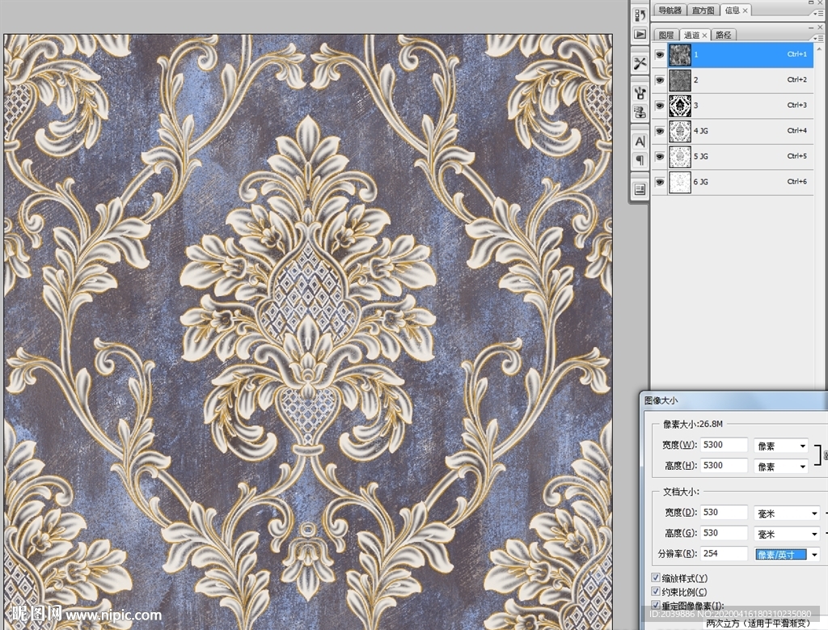Open the pixel height unit dropdown

pyautogui.click(x=781, y=467)
